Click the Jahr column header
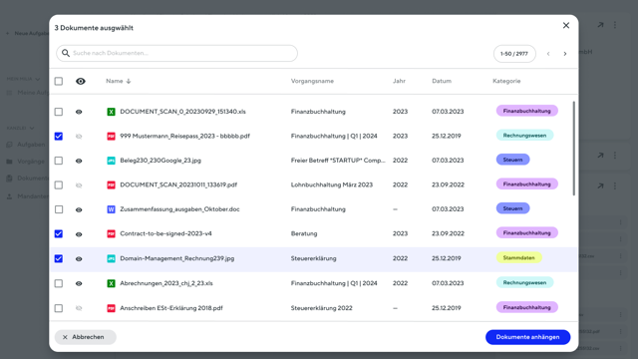This screenshot has width=638, height=359. 399,81
